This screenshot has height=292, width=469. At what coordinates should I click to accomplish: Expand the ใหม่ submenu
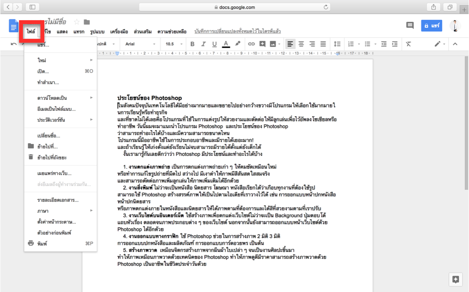(61, 61)
